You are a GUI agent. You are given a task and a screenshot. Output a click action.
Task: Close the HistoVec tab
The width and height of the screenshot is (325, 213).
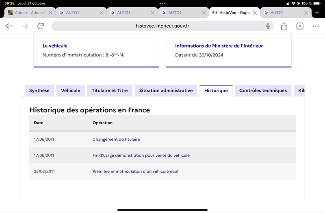click(x=255, y=13)
